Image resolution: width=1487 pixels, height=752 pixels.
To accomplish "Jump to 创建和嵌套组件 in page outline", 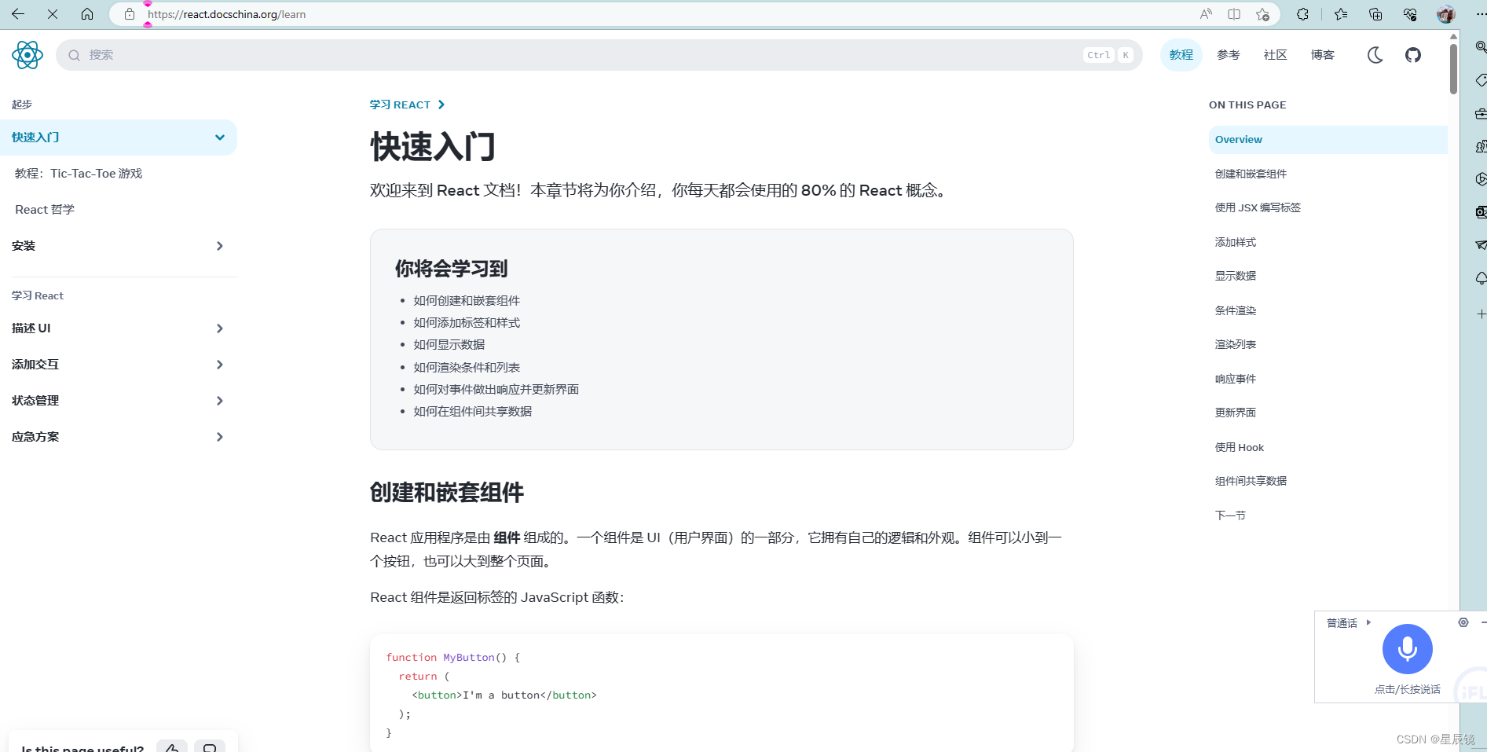I will click(x=1251, y=174).
